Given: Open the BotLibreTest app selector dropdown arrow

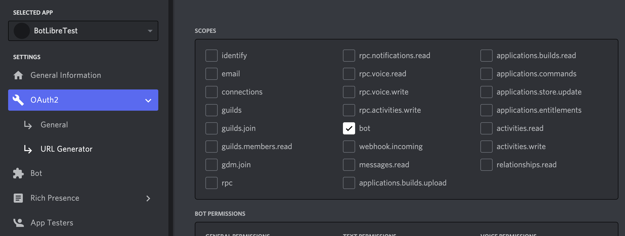Looking at the screenshot, I should point(150,31).
